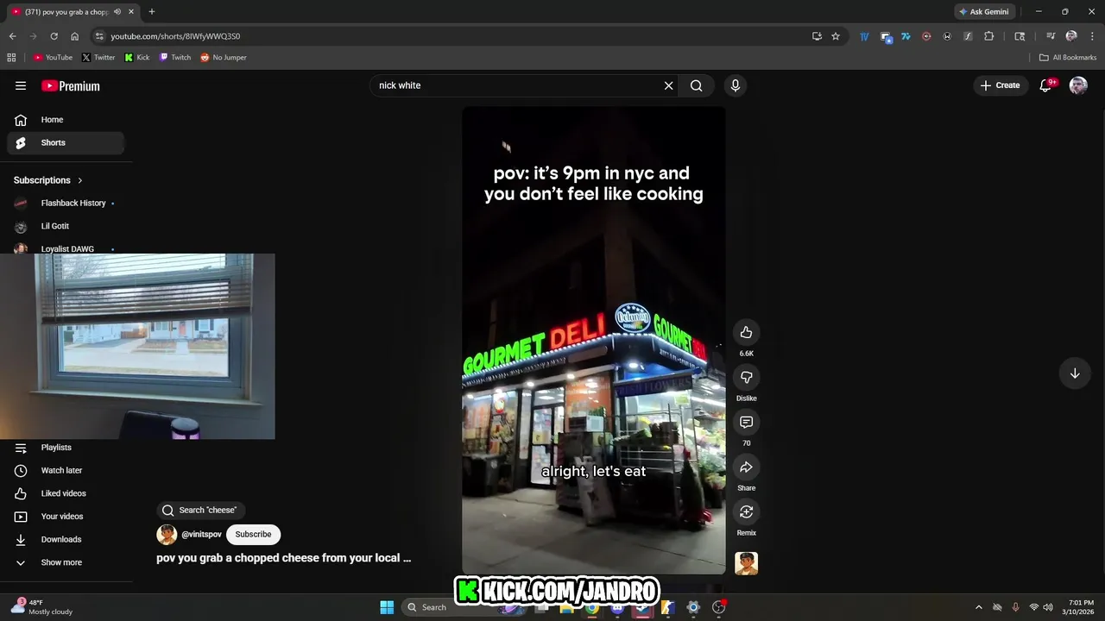The image size is (1105, 621).
Task: Open the Chrome profile avatar
Action: [1071, 36]
